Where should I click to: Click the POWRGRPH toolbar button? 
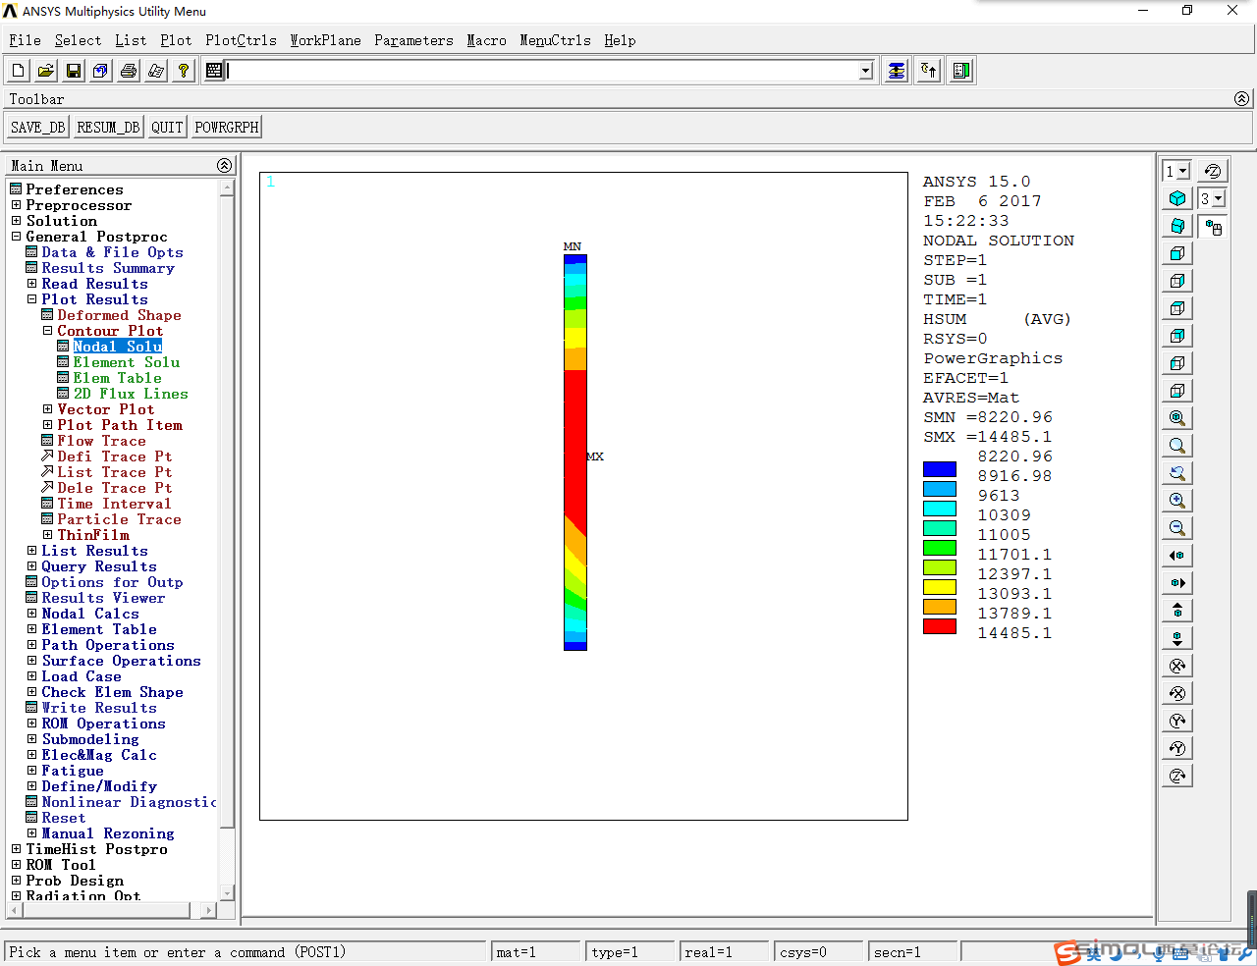(227, 128)
